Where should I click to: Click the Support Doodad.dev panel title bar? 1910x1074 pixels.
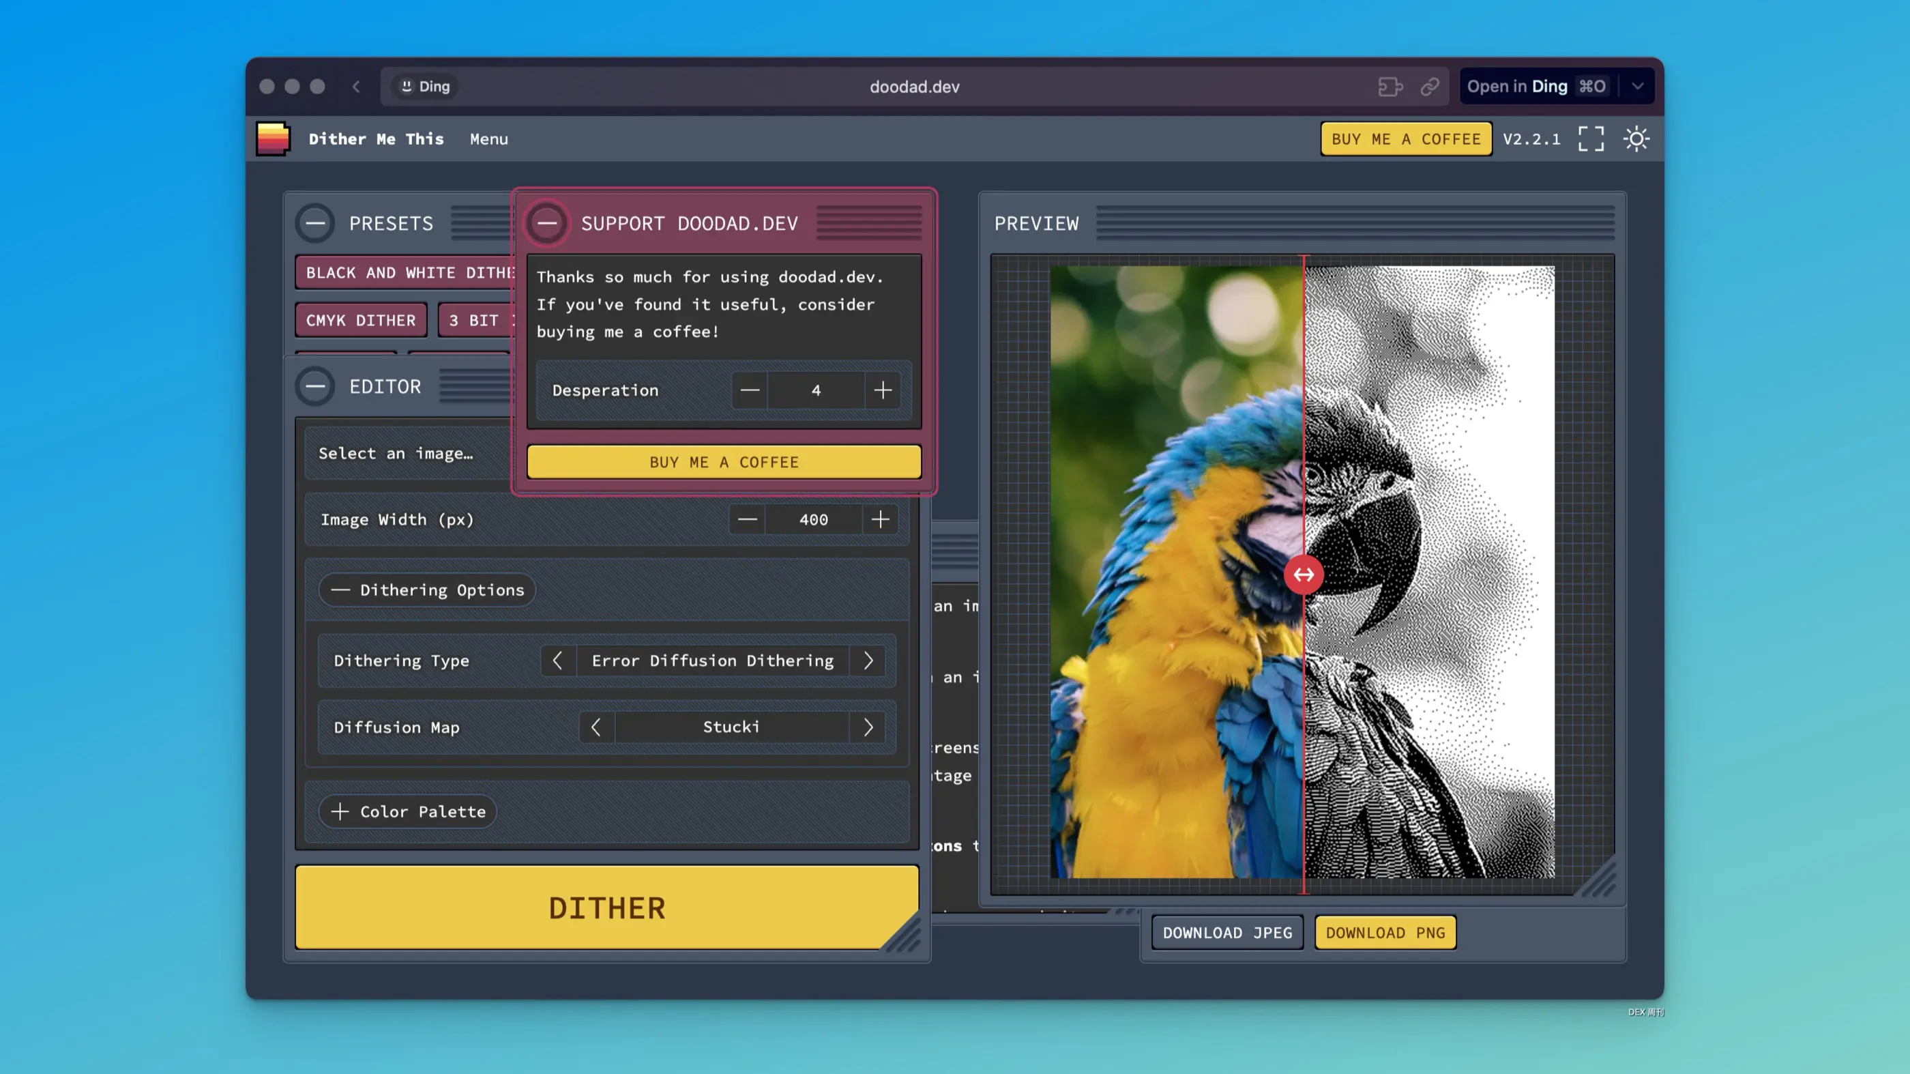[x=724, y=223]
